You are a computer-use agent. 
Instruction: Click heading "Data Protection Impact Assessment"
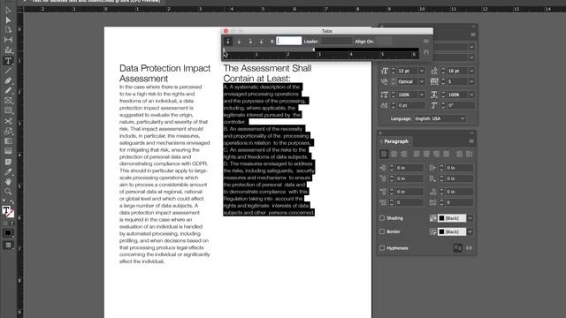pyautogui.click(x=165, y=73)
